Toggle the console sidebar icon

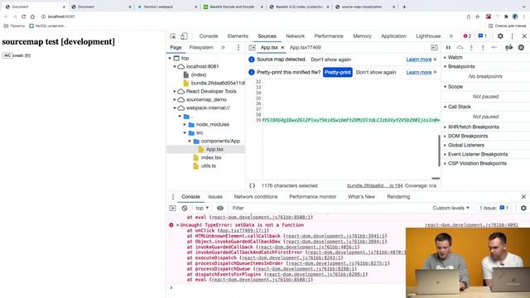(173, 208)
